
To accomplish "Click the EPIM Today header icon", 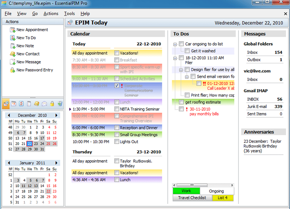I will (x=70, y=23).
